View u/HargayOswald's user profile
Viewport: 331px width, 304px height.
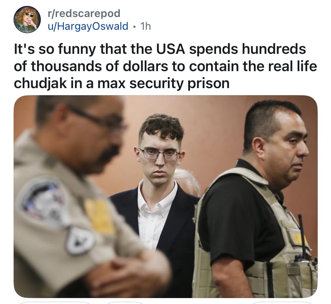click(88, 26)
